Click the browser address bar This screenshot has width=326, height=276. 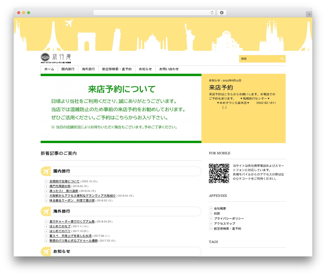pos(154,13)
